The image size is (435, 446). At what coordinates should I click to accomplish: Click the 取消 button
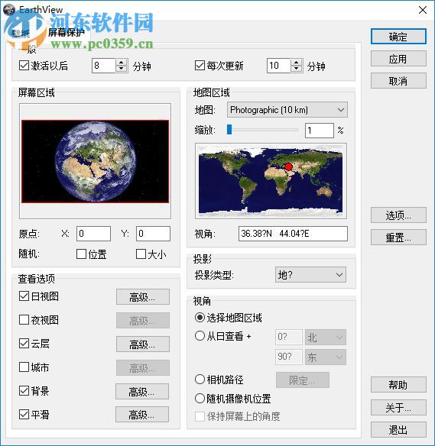point(398,81)
